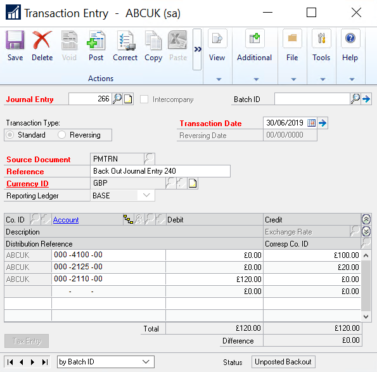Click the Save icon in Actions

15,40
